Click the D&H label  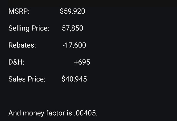tap(16, 62)
